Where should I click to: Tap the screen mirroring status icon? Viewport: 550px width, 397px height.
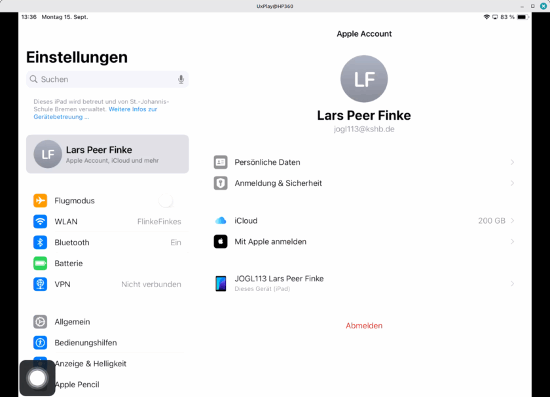pos(495,17)
